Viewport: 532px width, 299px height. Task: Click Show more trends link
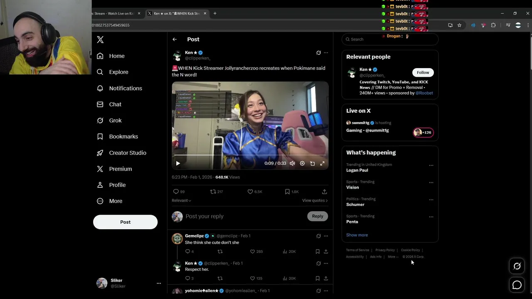(x=357, y=235)
